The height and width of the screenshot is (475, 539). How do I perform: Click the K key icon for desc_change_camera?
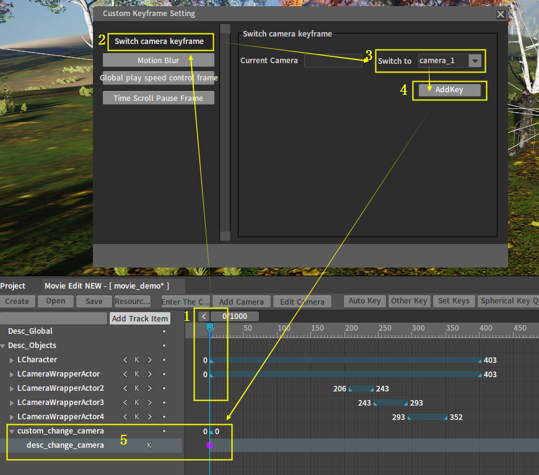[x=149, y=445]
